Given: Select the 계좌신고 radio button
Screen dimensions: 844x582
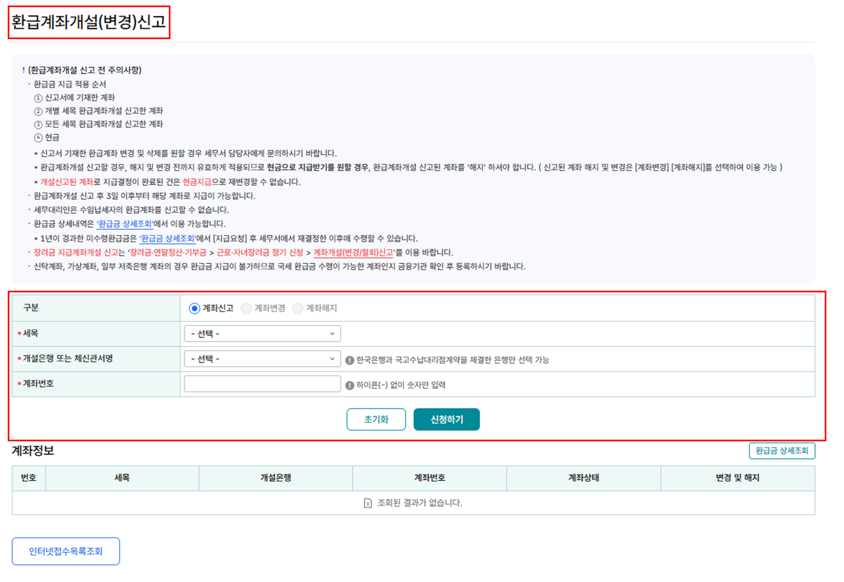Looking at the screenshot, I should 194,308.
